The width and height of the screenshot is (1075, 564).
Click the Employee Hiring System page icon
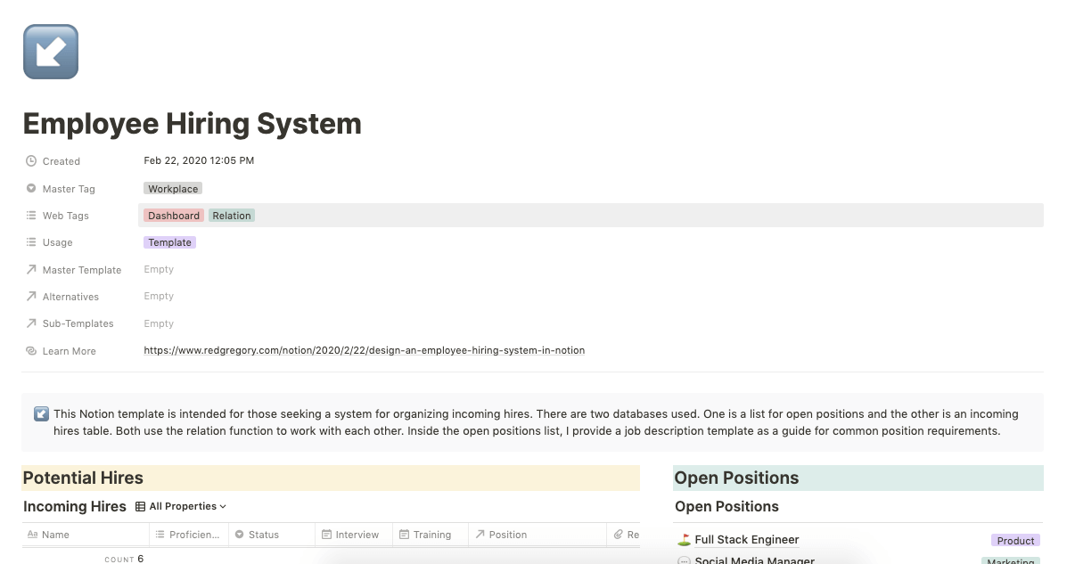51,52
